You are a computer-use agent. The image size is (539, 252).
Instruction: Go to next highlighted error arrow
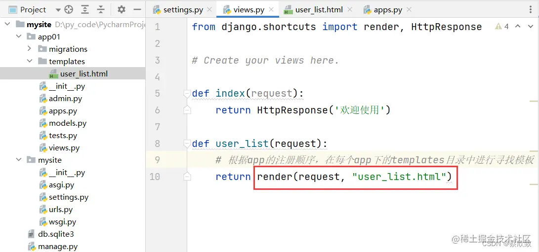pos(530,27)
